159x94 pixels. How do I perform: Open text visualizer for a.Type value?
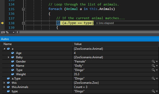coord(153,78)
